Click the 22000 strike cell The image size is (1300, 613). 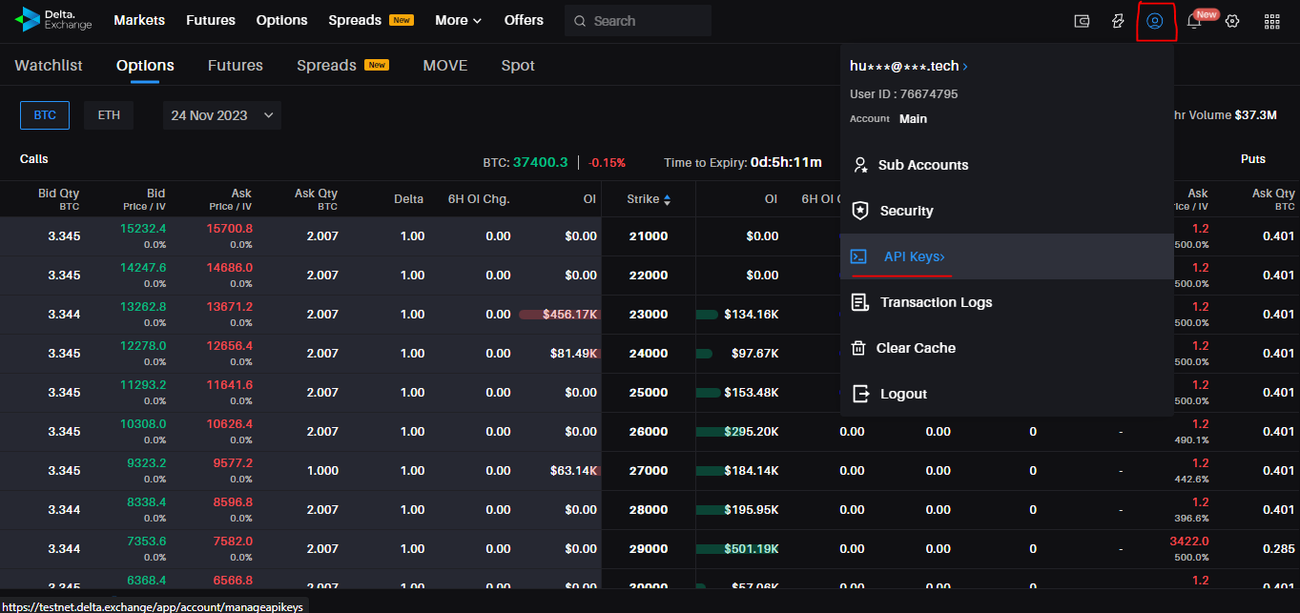click(x=649, y=276)
